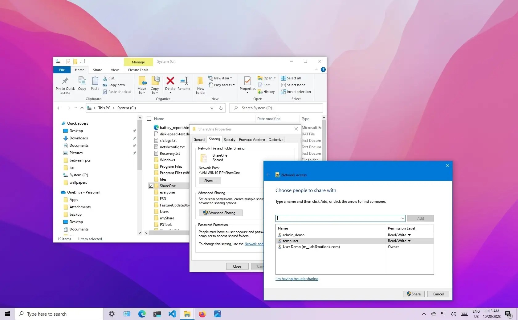Open I'm having trouble sharing link

(297, 279)
